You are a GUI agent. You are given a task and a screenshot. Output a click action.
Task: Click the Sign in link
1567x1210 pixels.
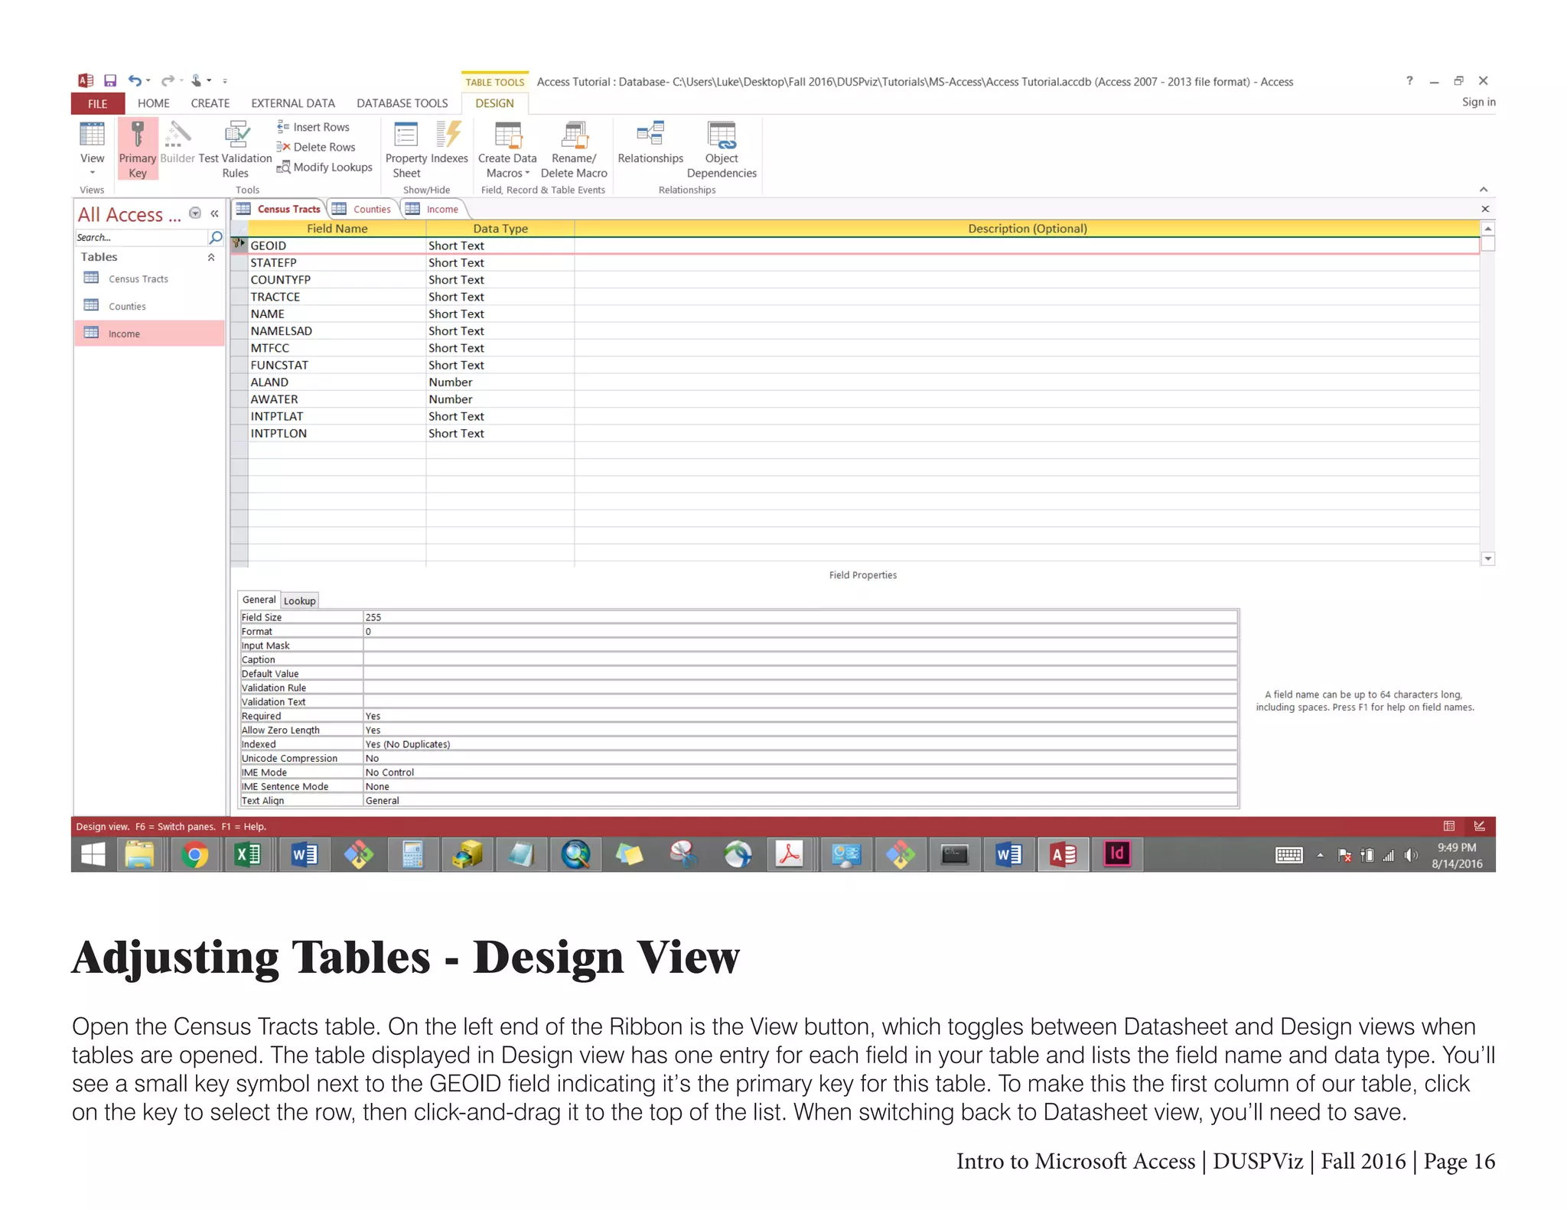[x=1478, y=102]
